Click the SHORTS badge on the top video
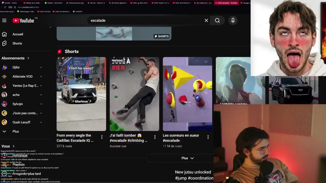 pyautogui.click(x=161, y=36)
